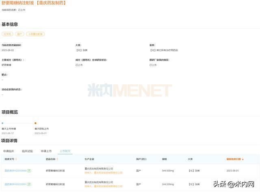The height and width of the screenshot is (193, 260).
Task: Click the 化学药 tag
Action: coord(7,34)
